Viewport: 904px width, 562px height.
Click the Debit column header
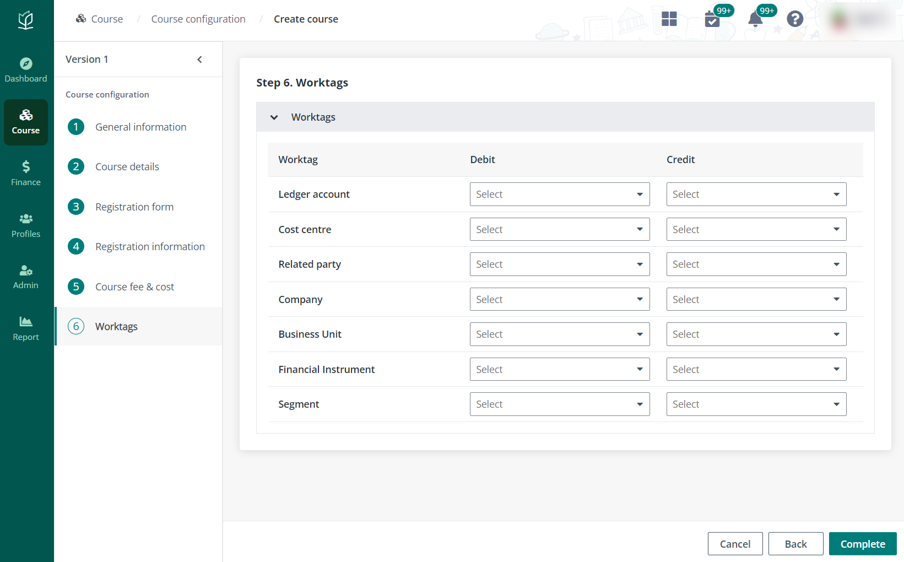483,160
